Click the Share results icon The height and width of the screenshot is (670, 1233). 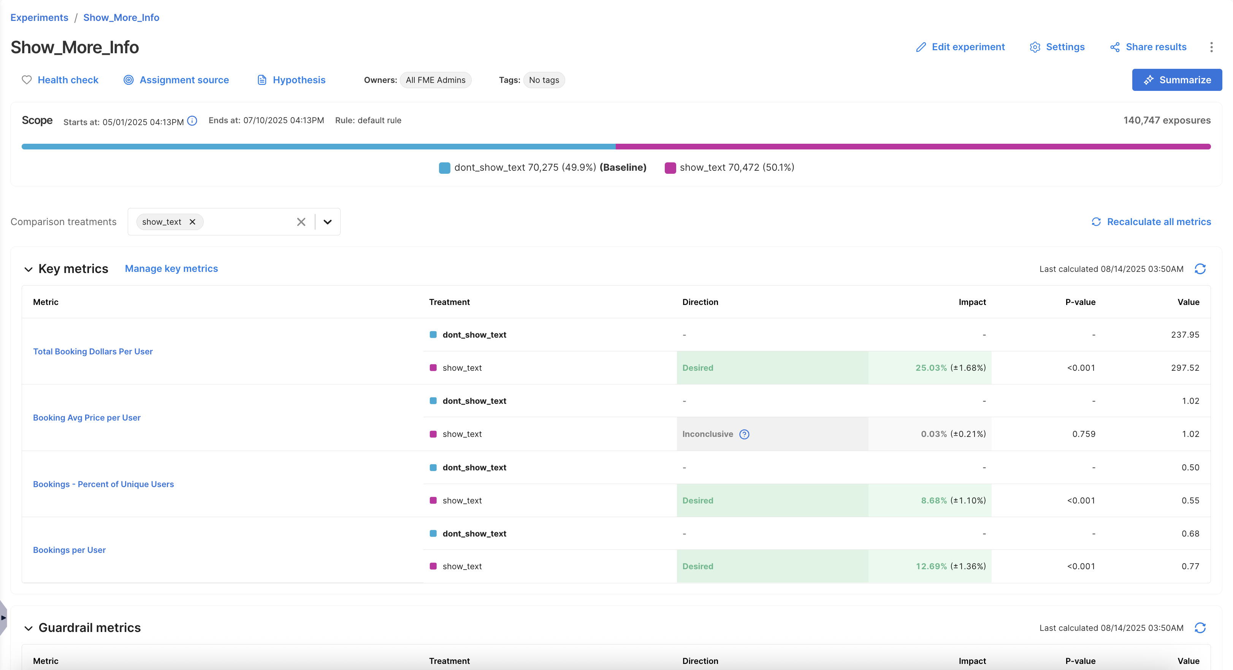click(x=1115, y=47)
